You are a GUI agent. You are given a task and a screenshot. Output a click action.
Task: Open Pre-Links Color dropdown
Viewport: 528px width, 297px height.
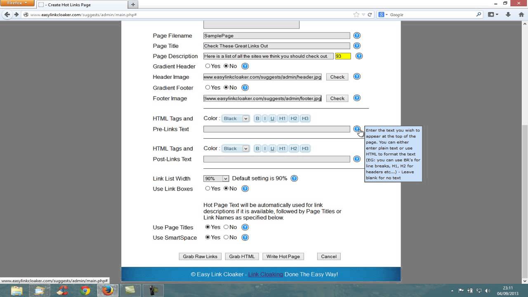pyautogui.click(x=236, y=118)
